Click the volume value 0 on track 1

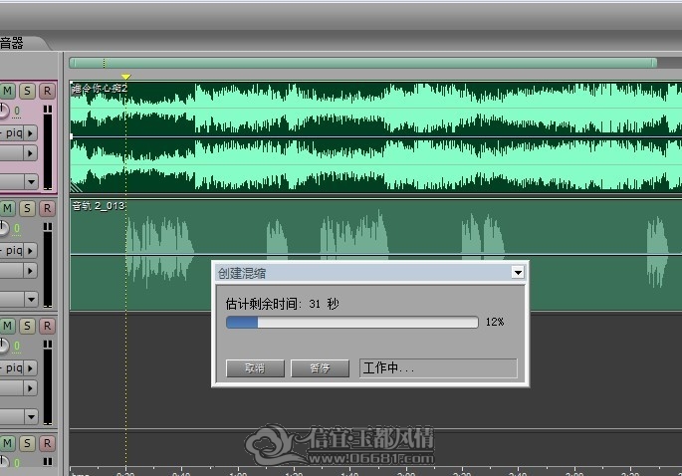point(17,111)
